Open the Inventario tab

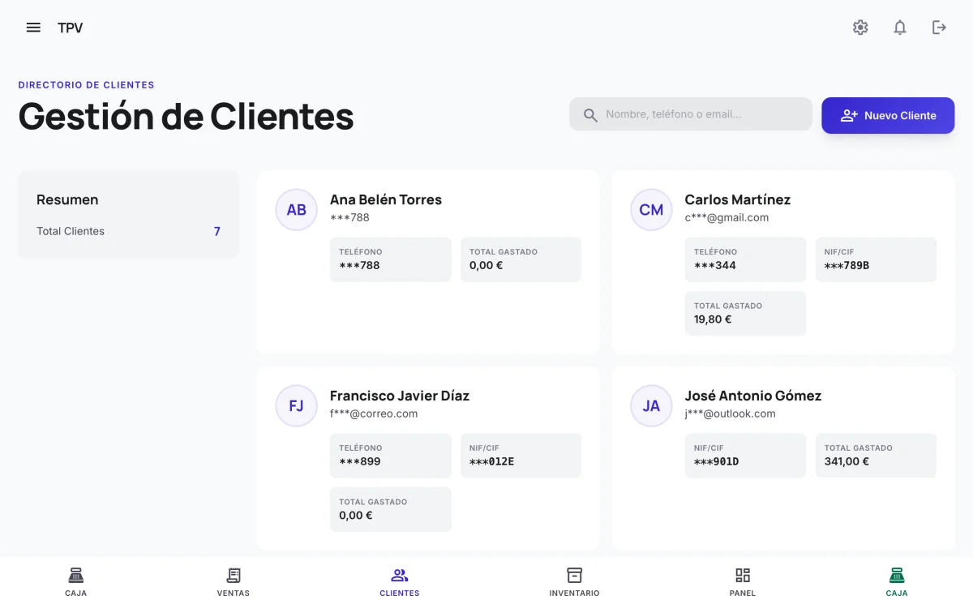(574, 582)
